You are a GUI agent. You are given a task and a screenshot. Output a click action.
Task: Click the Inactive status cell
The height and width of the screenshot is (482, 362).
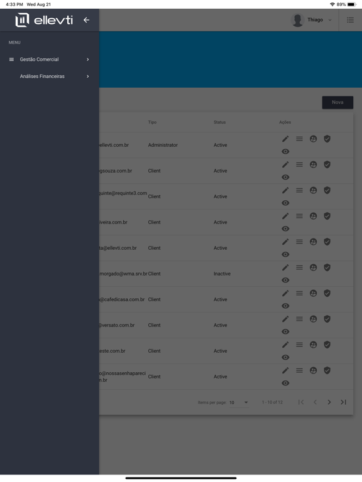222,274
